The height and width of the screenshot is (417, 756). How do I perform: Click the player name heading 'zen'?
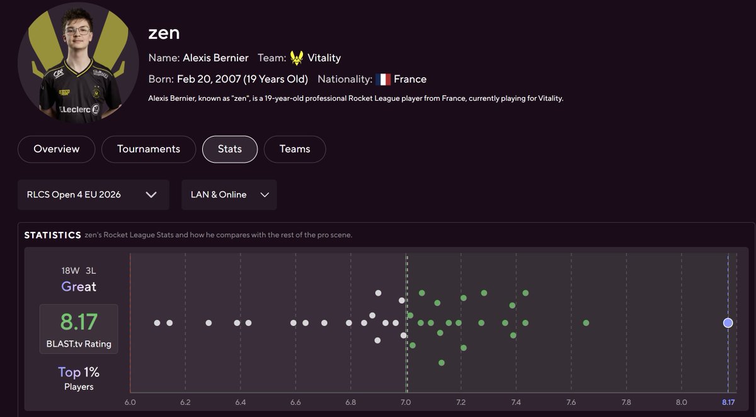[164, 31]
